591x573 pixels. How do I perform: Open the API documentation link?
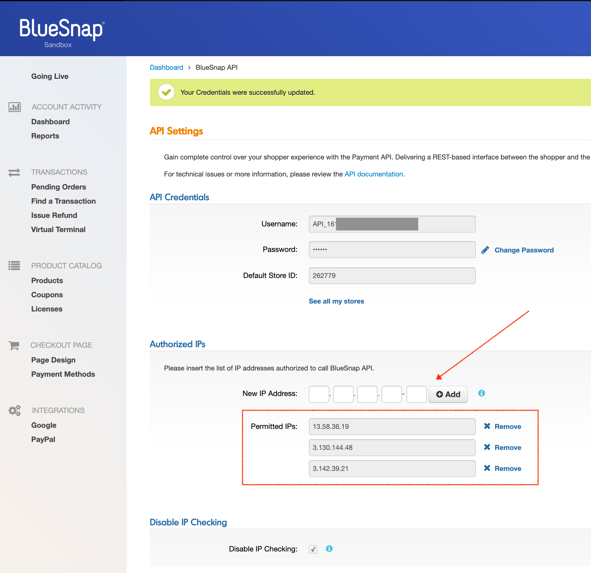coord(374,174)
